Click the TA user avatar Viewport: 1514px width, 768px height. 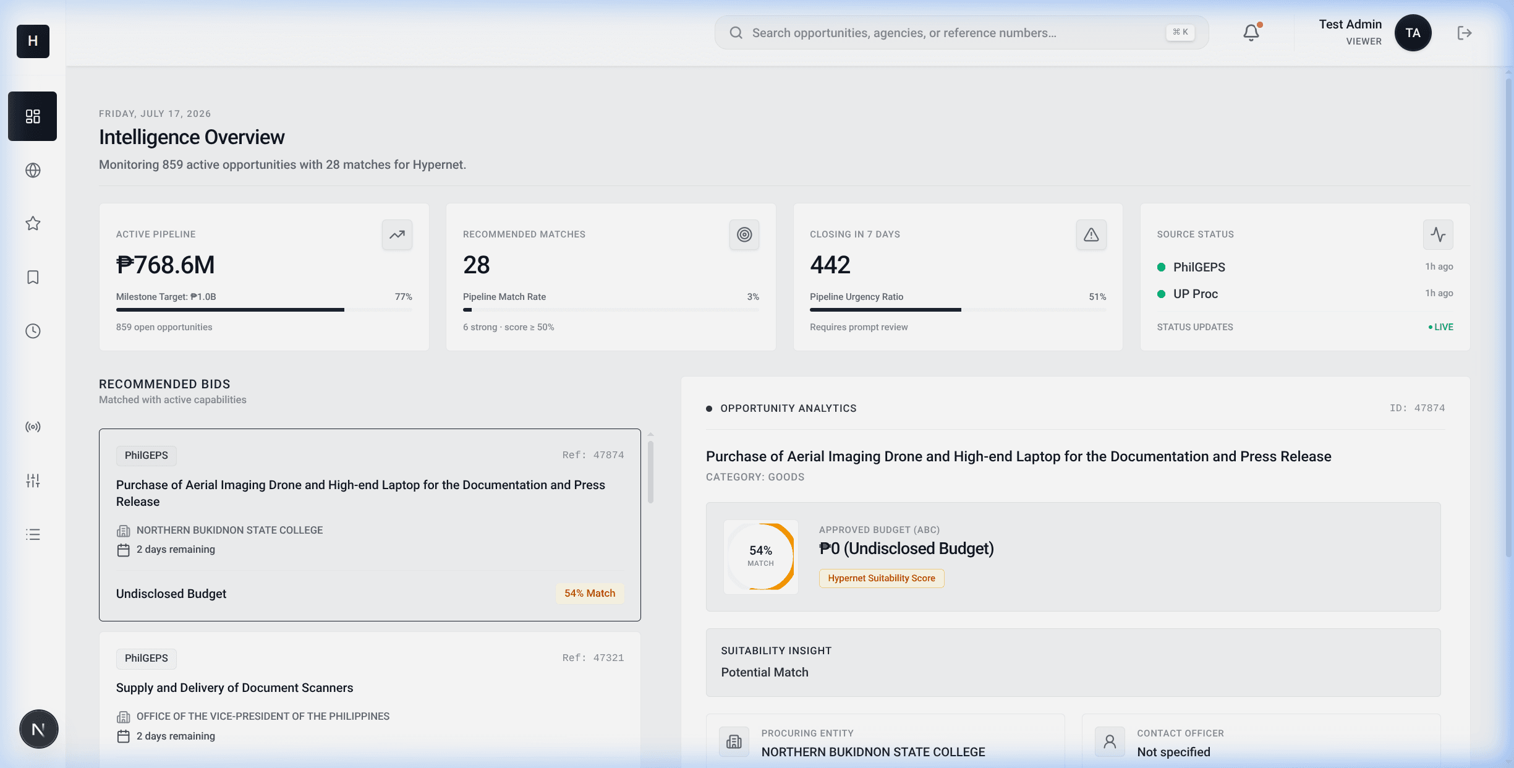(1413, 33)
